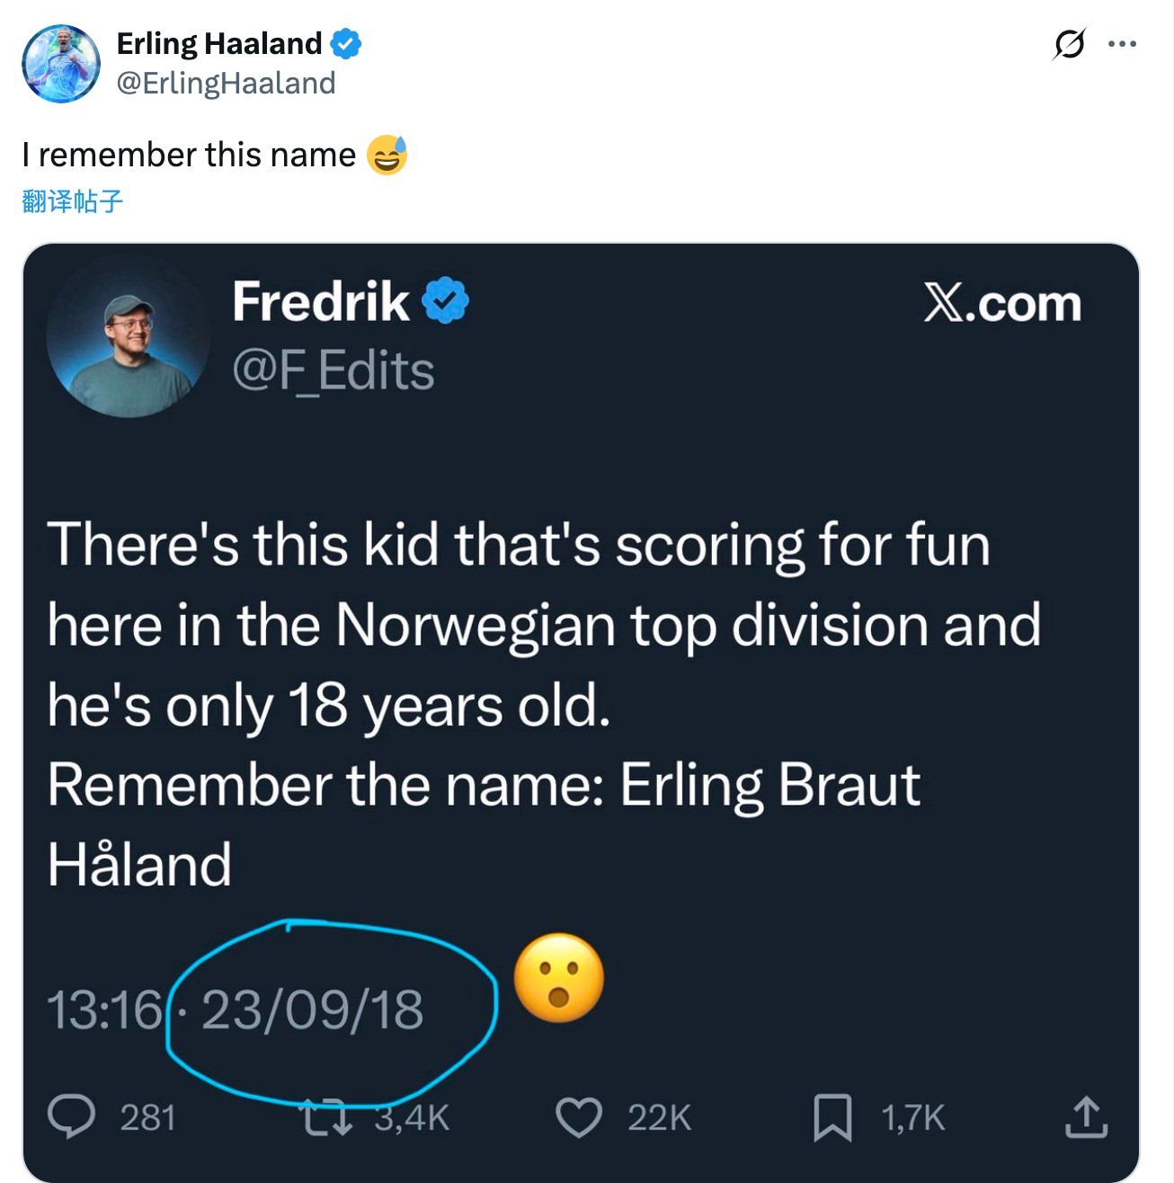Click the circled date 23/09/18

coord(312,1010)
